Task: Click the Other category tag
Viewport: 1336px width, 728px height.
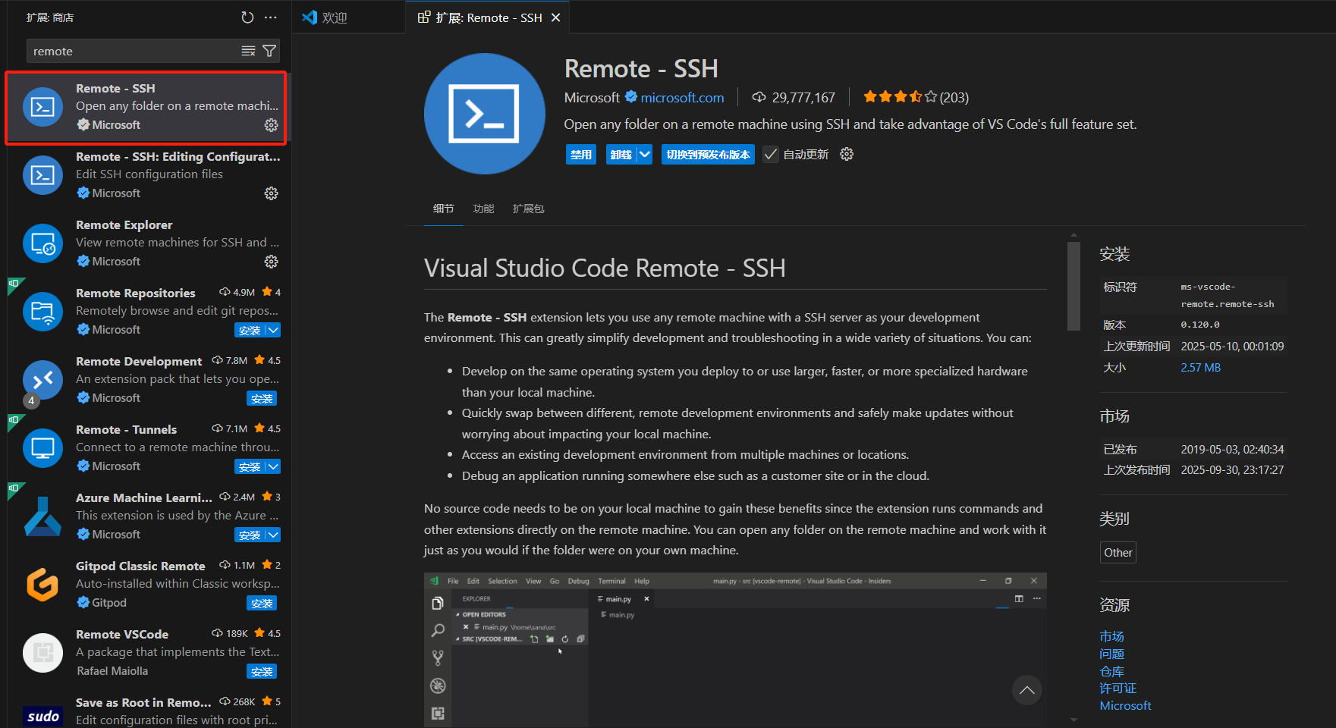Action: click(1118, 552)
